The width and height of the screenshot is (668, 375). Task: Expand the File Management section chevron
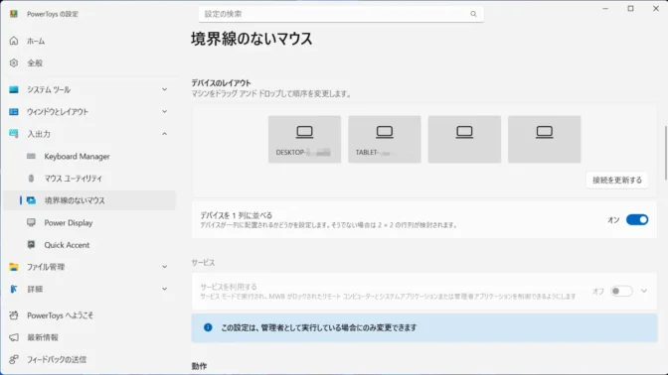pyautogui.click(x=164, y=267)
